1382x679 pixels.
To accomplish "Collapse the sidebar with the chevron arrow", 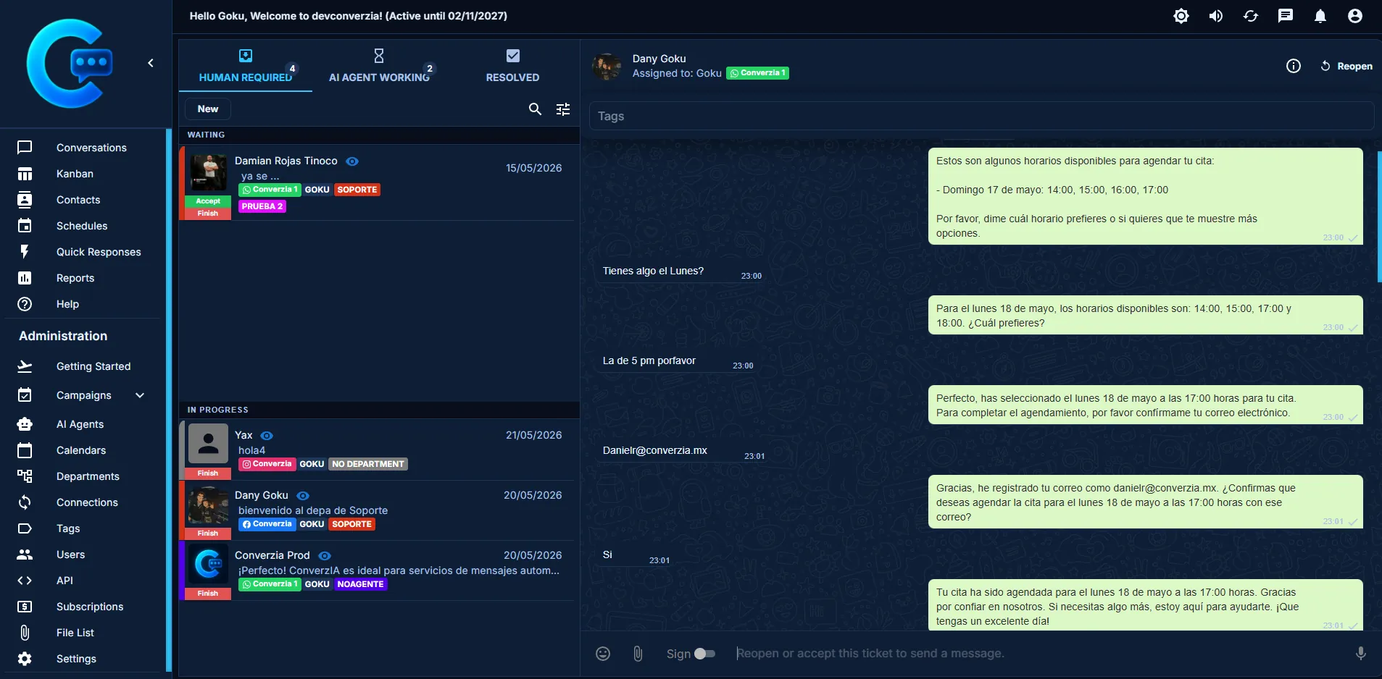I will [x=151, y=63].
